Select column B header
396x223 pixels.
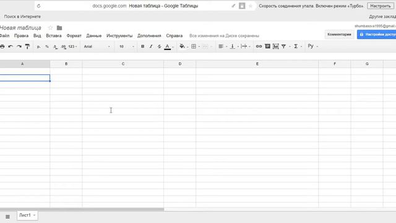pos(66,64)
